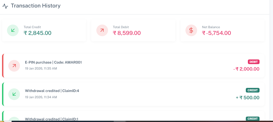Click the +₹ 500.00 credit amount

tap(247, 97)
